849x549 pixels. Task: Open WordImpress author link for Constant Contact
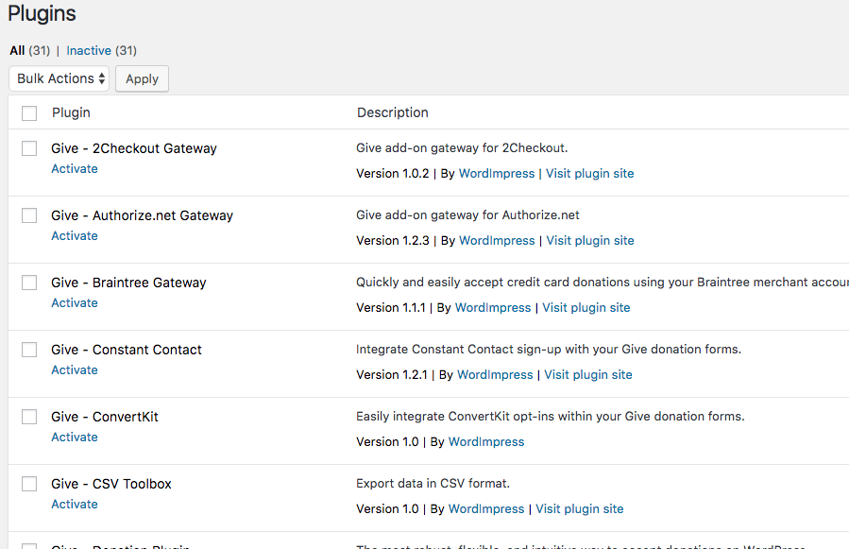(495, 375)
